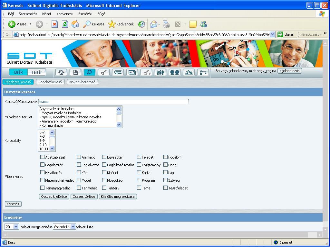Open the Nézet menu

pyautogui.click(x=47, y=14)
